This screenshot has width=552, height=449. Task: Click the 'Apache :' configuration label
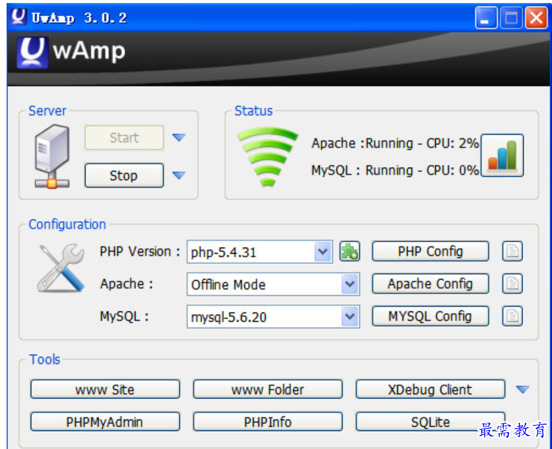coord(126,284)
